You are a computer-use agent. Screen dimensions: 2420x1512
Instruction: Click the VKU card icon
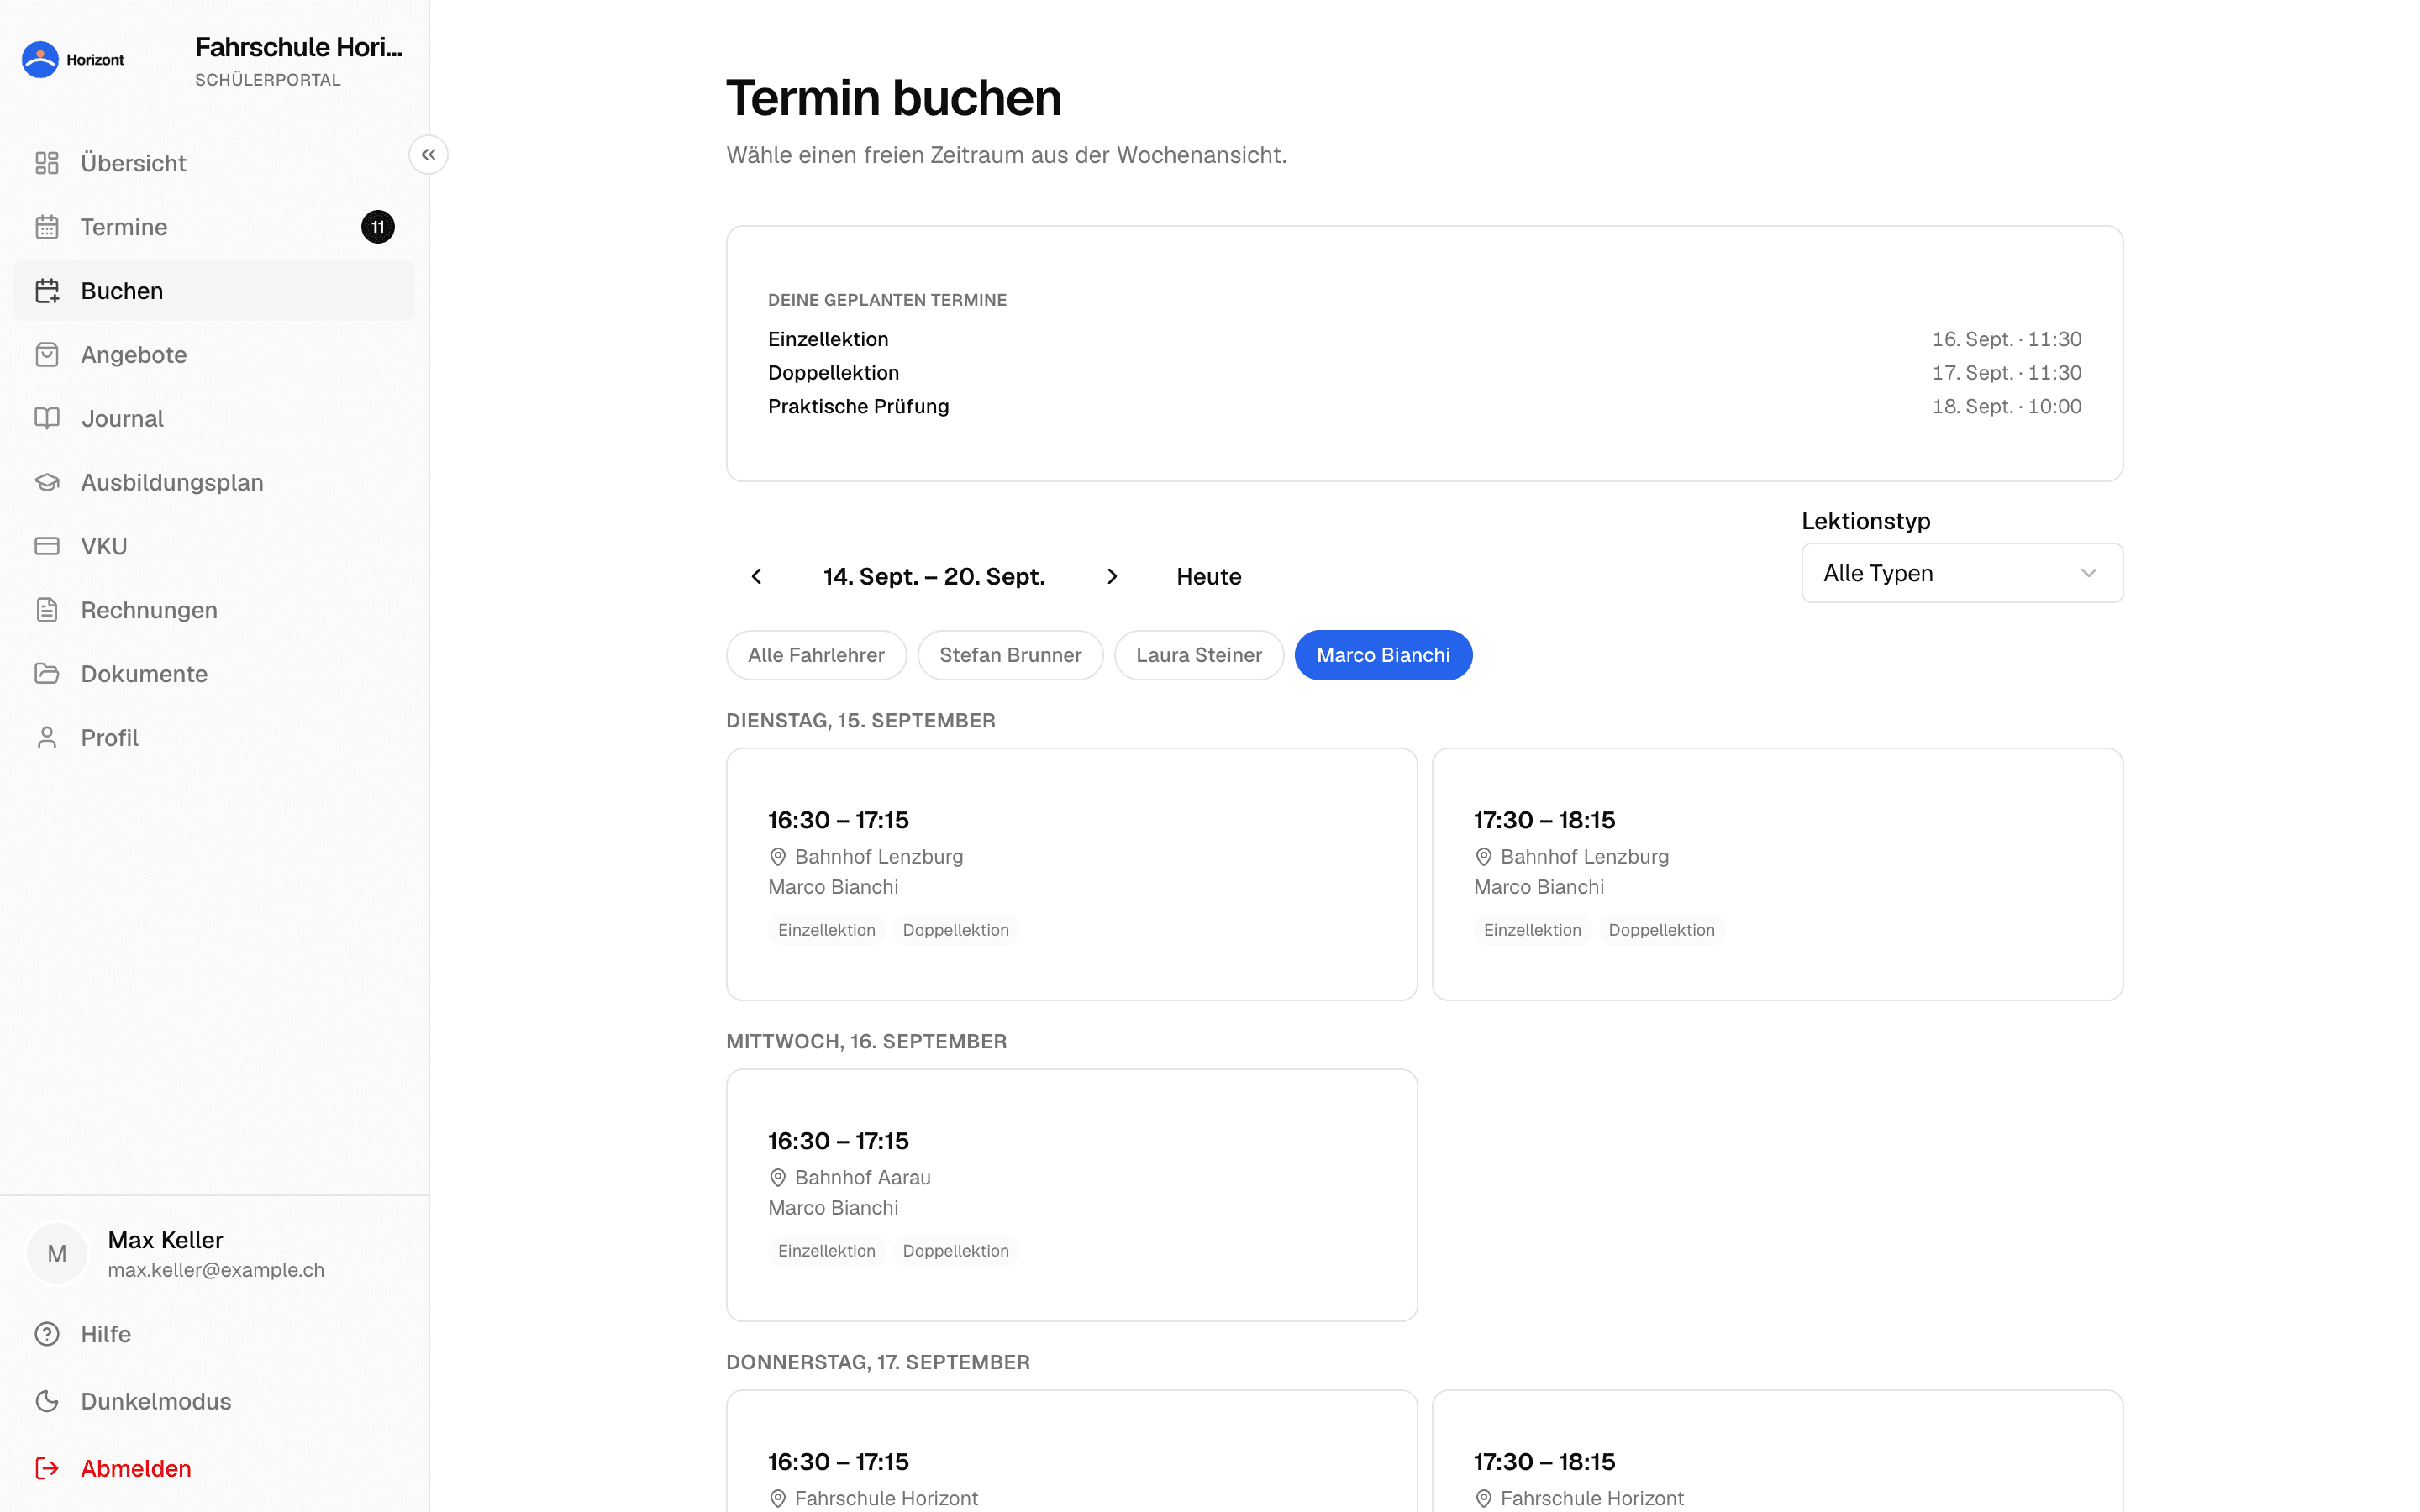pos(47,546)
